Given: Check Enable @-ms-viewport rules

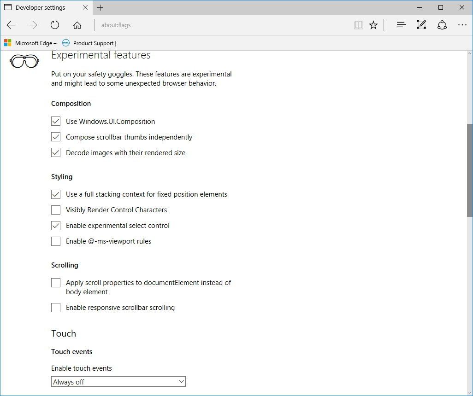Looking at the screenshot, I should coord(56,241).
